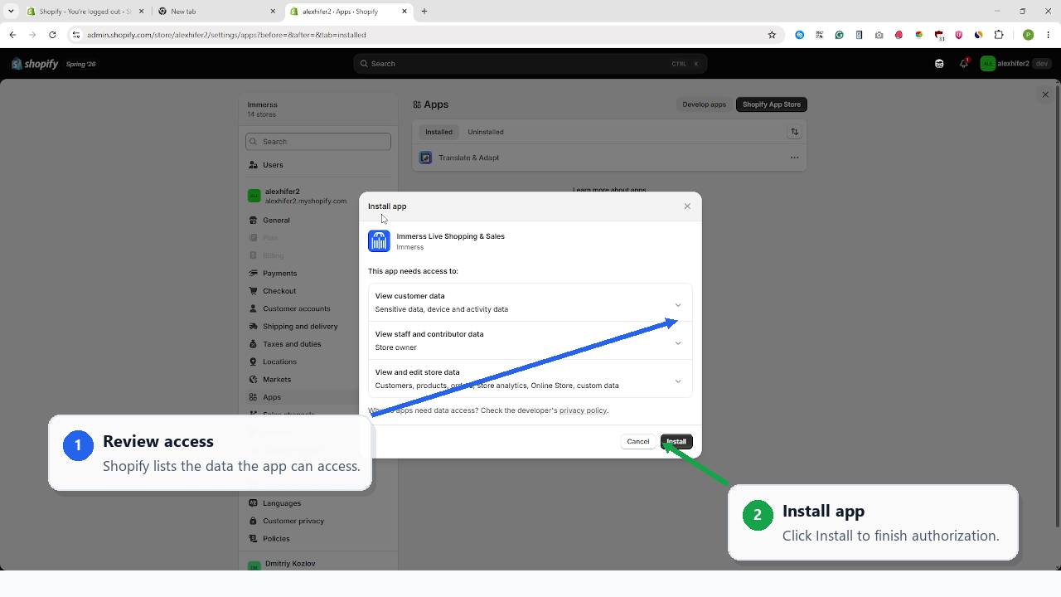This screenshot has width=1061, height=597.
Task: Open the alexhifer2 account menu
Action: tap(1015, 64)
